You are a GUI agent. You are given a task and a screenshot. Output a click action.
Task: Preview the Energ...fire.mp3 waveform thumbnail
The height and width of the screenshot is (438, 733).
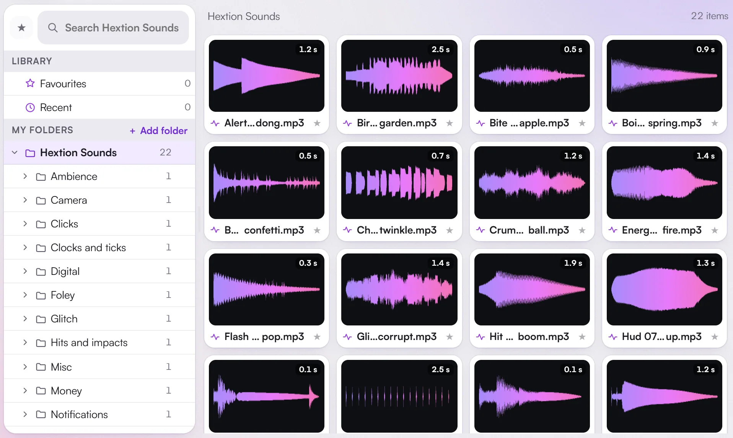pos(664,183)
